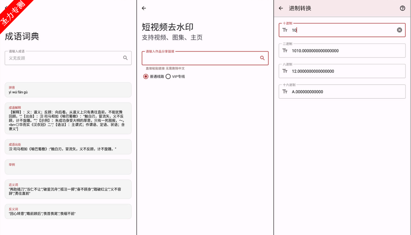Click the 短视频去水印 heading
Viewport: 411px width, 235px height.
[x=167, y=27]
